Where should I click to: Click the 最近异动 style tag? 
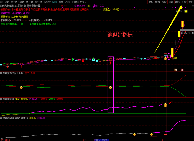(x=65, y=9)
